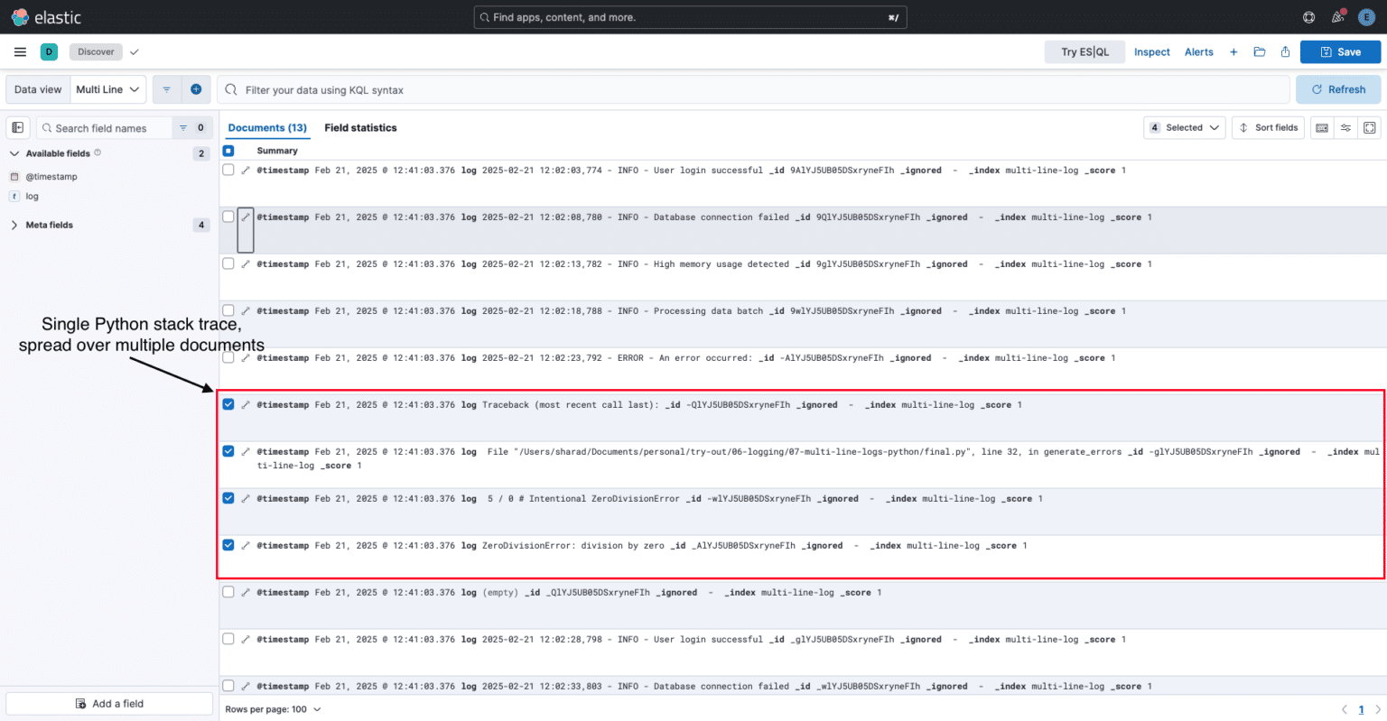
Task: Click the Save button
Action: coord(1340,51)
